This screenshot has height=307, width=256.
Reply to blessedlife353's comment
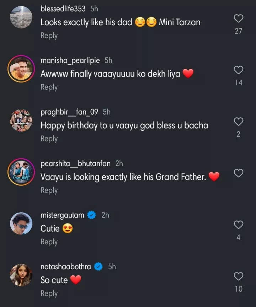[49, 36]
